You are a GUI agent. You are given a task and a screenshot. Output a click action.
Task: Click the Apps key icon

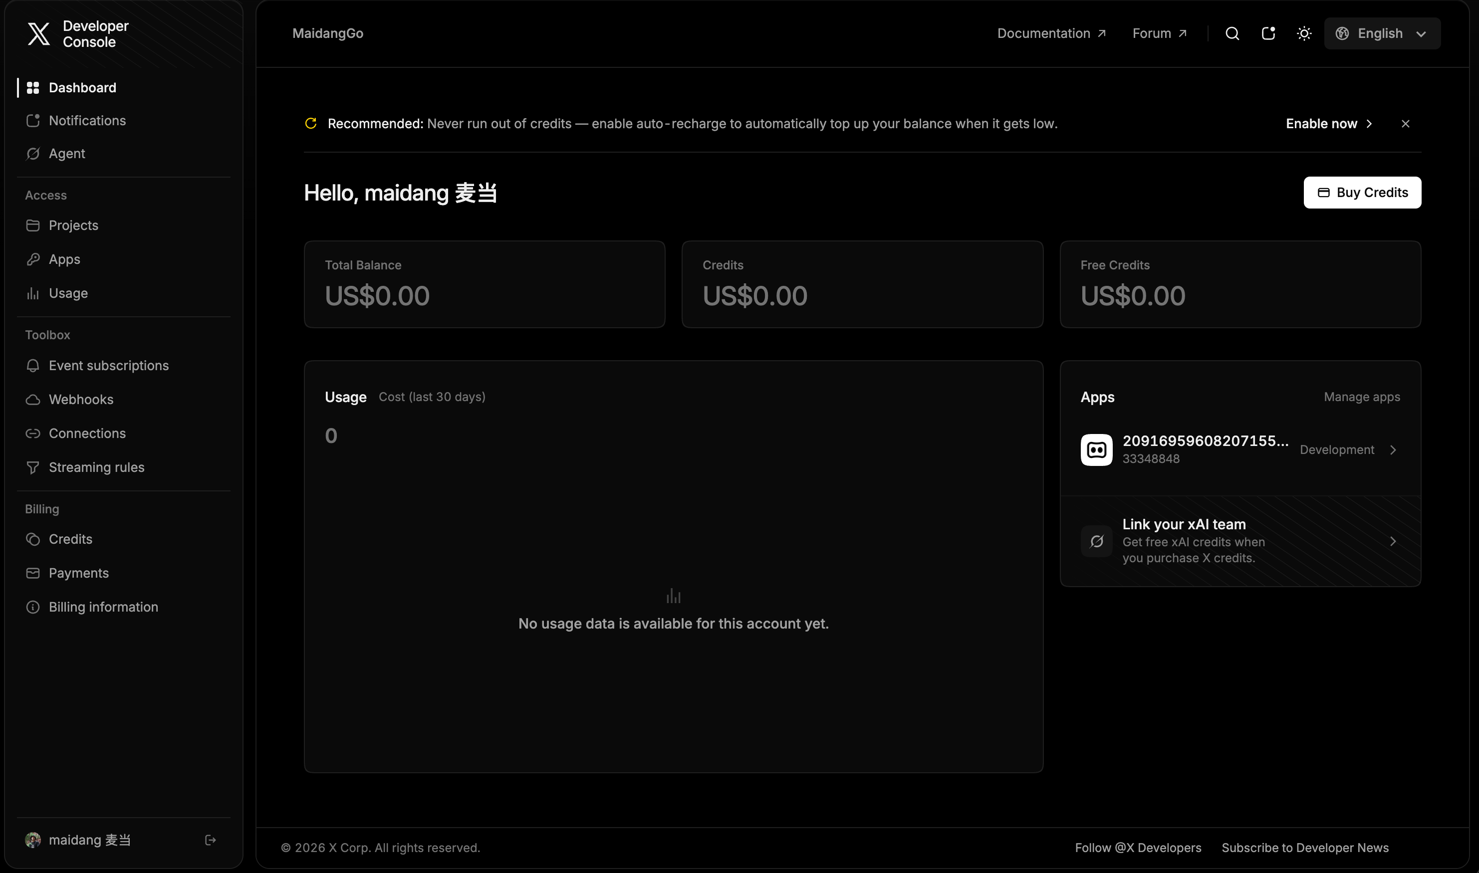pos(33,259)
